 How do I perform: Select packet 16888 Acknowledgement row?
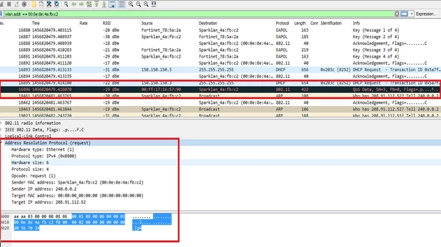(x=220, y=43)
